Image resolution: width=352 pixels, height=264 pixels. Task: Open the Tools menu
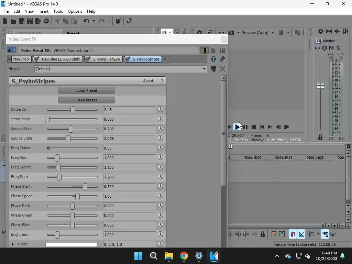click(x=58, y=11)
